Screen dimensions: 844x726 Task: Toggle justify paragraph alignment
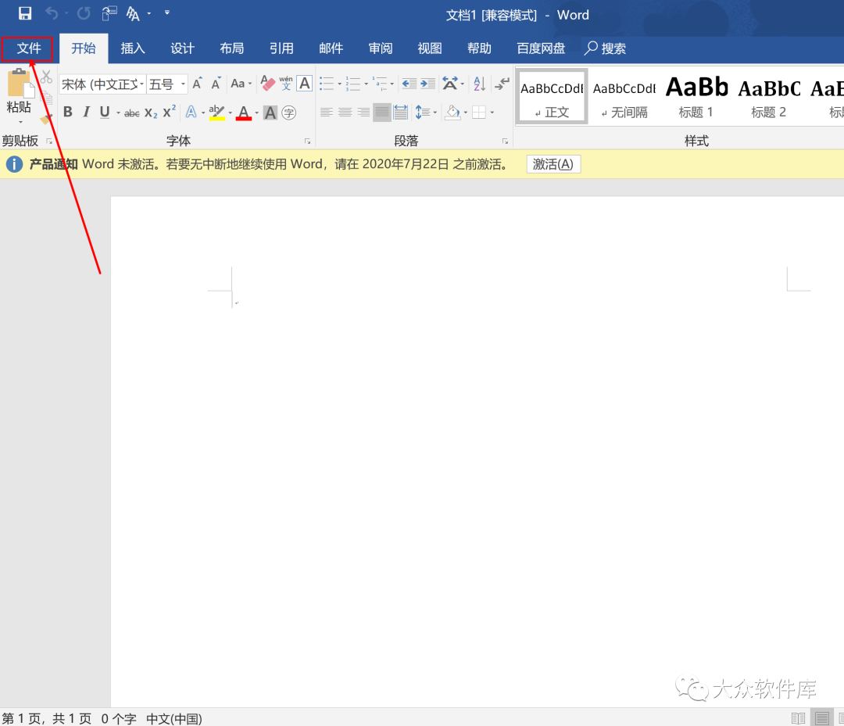pos(381,113)
